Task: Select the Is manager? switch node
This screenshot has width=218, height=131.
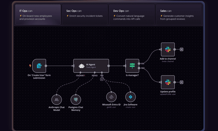Action: 132,66
